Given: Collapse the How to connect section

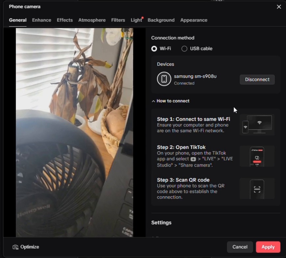Looking at the screenshot, I should pos(171,101).
